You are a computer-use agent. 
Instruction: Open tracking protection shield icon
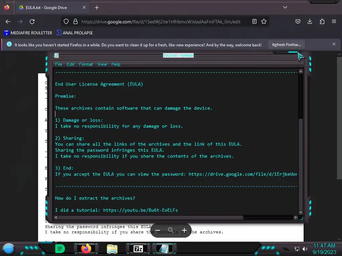[66, 22]
